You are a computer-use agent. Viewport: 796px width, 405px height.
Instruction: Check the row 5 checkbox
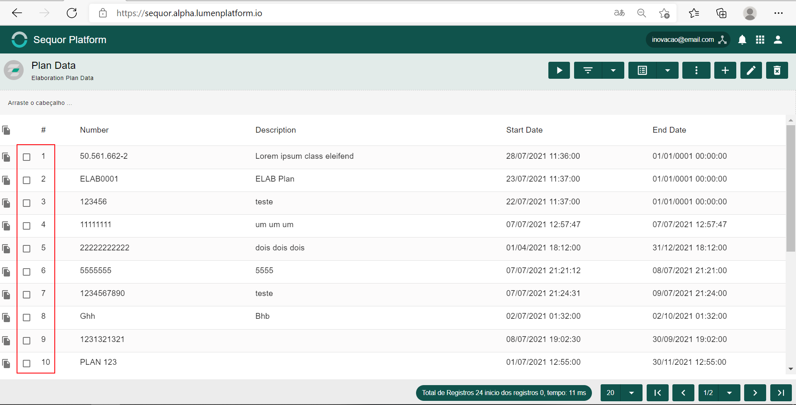coord(27,249)
